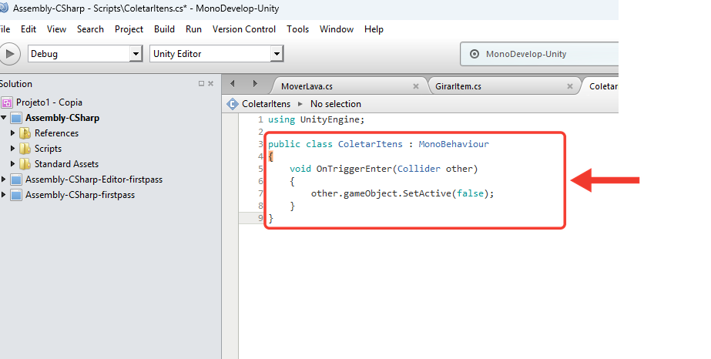Switch to the GirarItem.cs tab
This screenshot has width=711, height=359.
tap(458, 86)
